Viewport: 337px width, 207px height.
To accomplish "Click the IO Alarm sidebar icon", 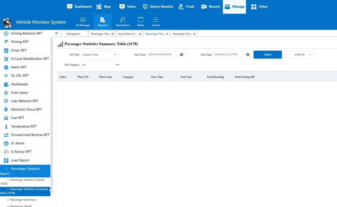I will [6, 143].
